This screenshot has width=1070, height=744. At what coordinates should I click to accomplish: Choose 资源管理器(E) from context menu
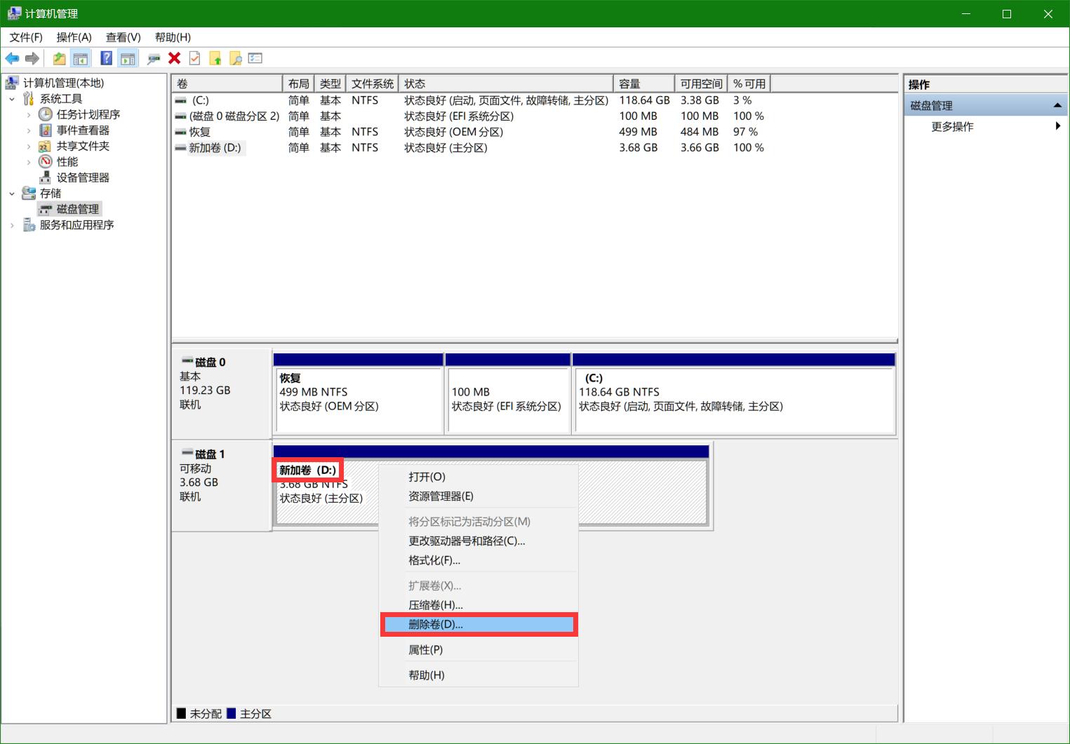click(x=478, y=496)
